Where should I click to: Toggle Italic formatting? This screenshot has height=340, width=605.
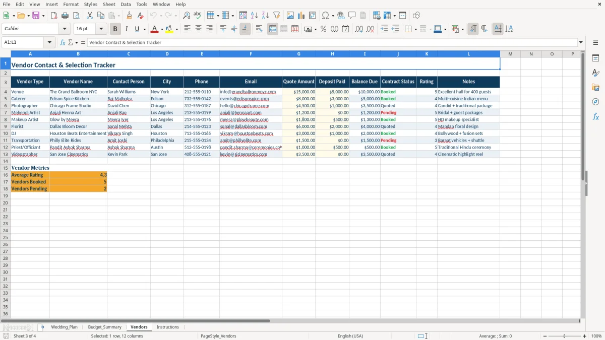pos(127,29)
